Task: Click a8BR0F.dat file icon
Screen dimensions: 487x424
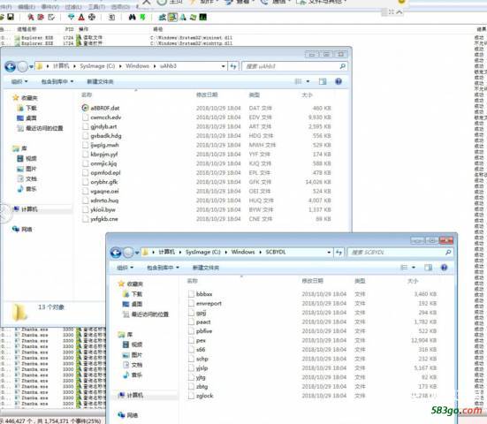Action: 85,108
